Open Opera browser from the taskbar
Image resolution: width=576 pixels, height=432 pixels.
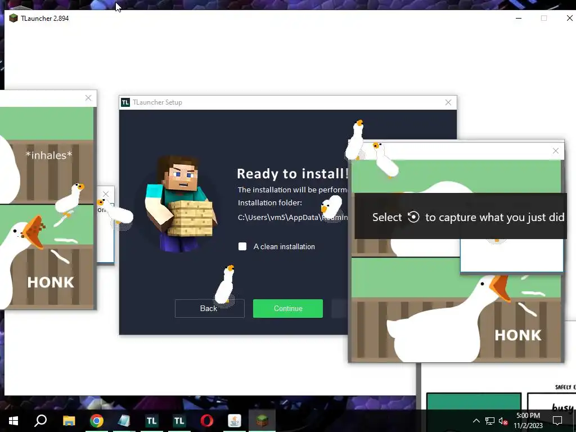click(207, 421)
